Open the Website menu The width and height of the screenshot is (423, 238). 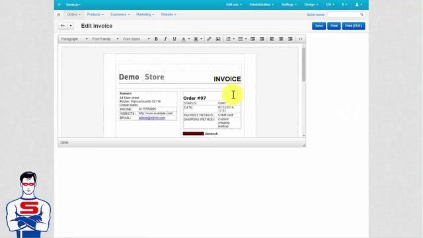point(169,15)
